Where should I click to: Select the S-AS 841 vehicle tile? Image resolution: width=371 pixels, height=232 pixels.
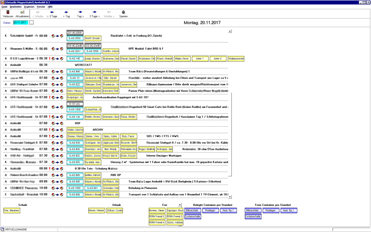point(93,188)
